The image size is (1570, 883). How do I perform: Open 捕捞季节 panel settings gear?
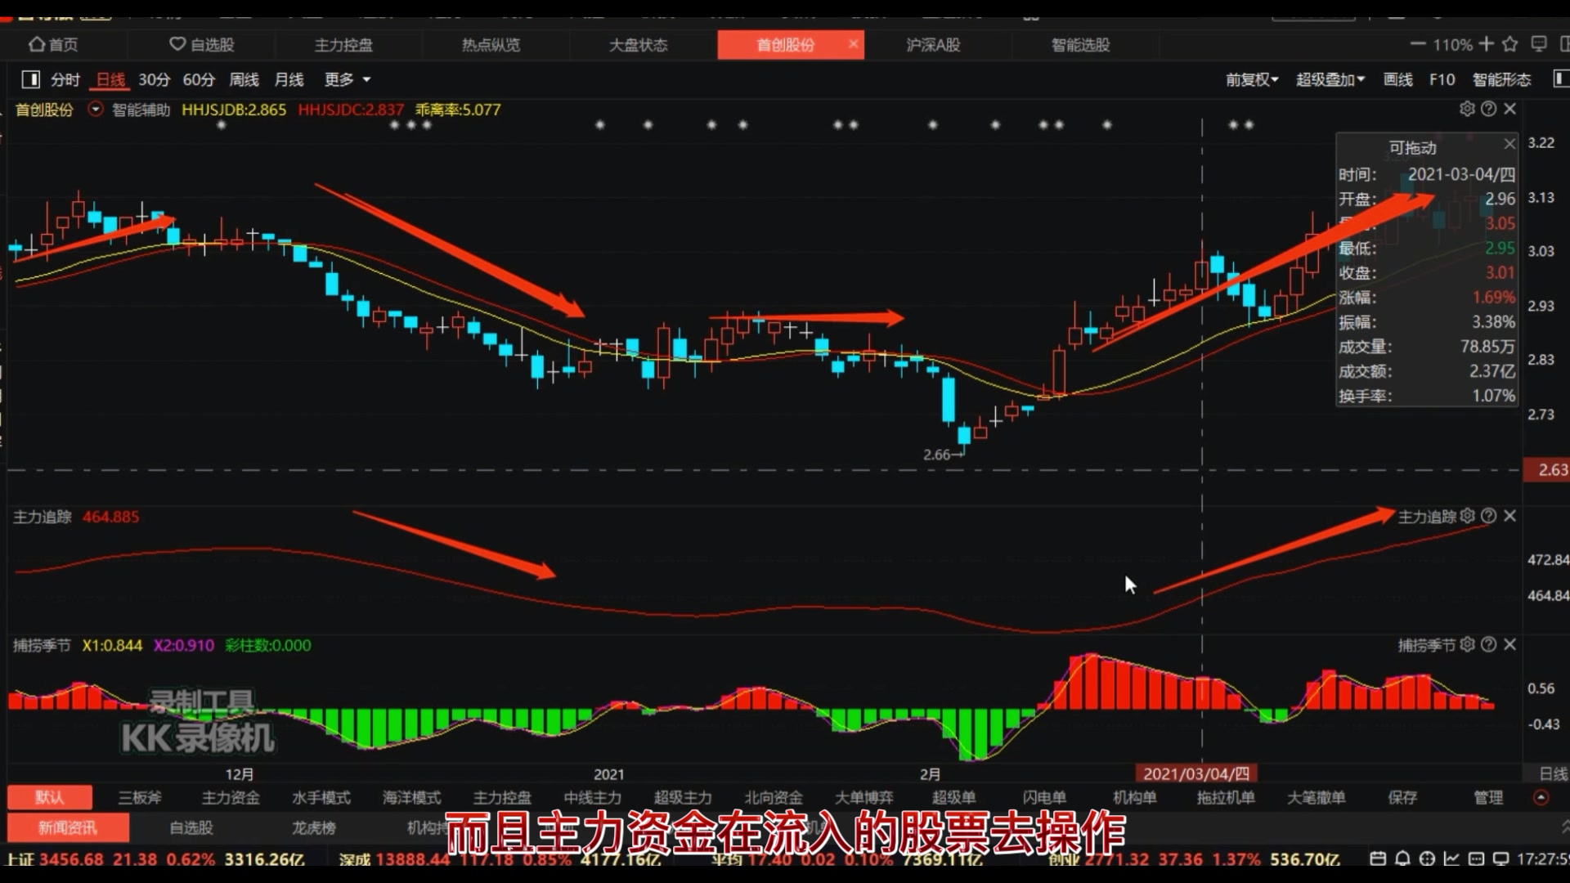click(x=1467, y=644)
